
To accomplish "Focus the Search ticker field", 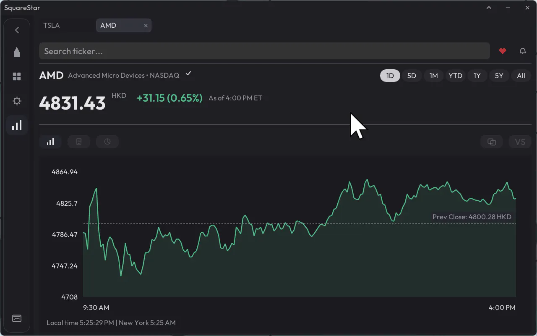I will pyautogui.click(x=264, y=51).
